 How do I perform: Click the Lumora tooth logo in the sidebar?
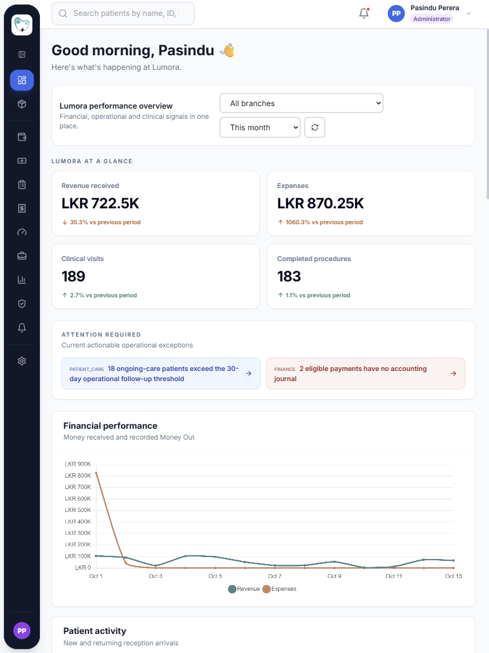point(22,25)
